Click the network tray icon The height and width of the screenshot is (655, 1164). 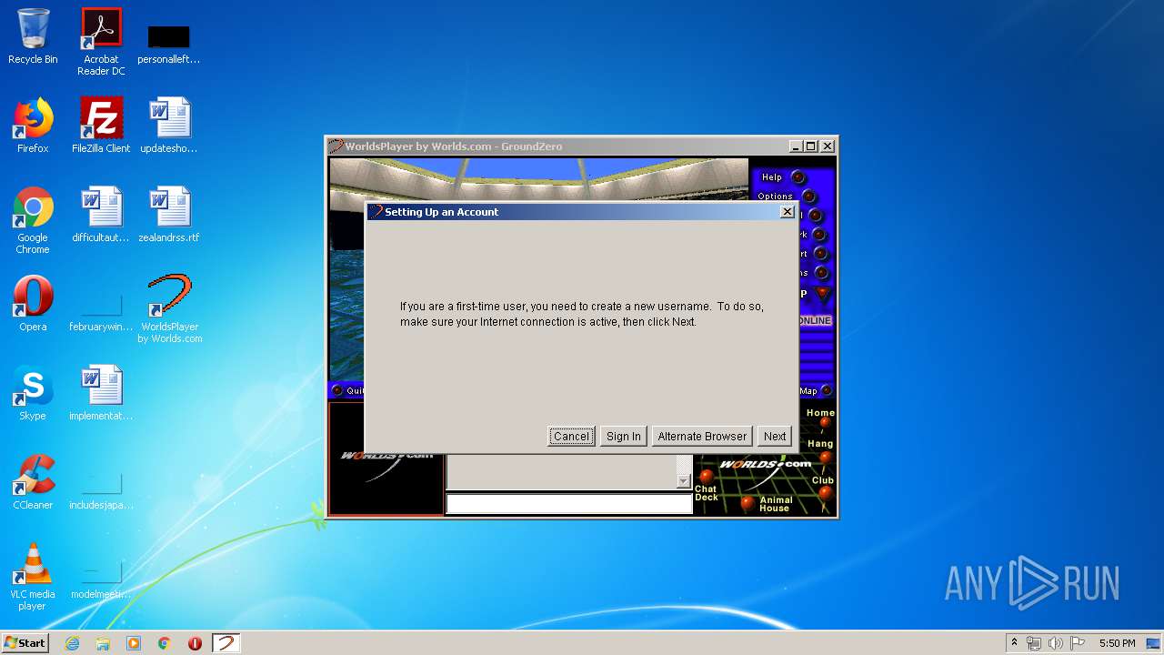(x=1034, y=643)
